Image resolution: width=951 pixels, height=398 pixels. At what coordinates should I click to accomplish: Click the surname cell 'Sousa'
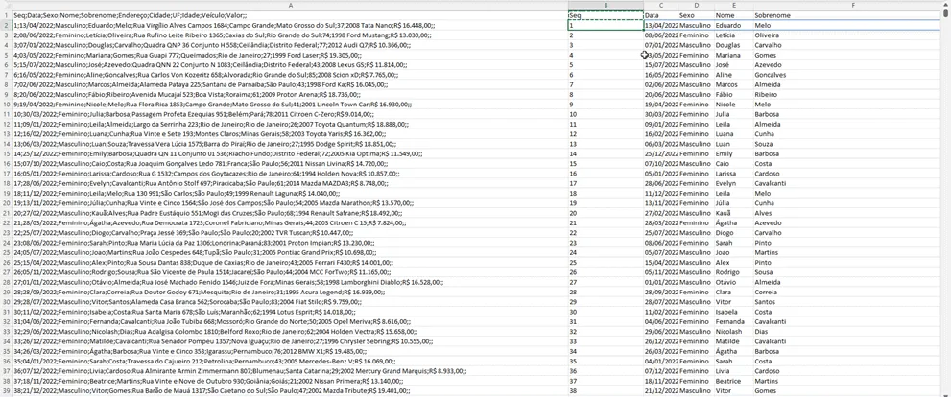(x=848, y=272)
